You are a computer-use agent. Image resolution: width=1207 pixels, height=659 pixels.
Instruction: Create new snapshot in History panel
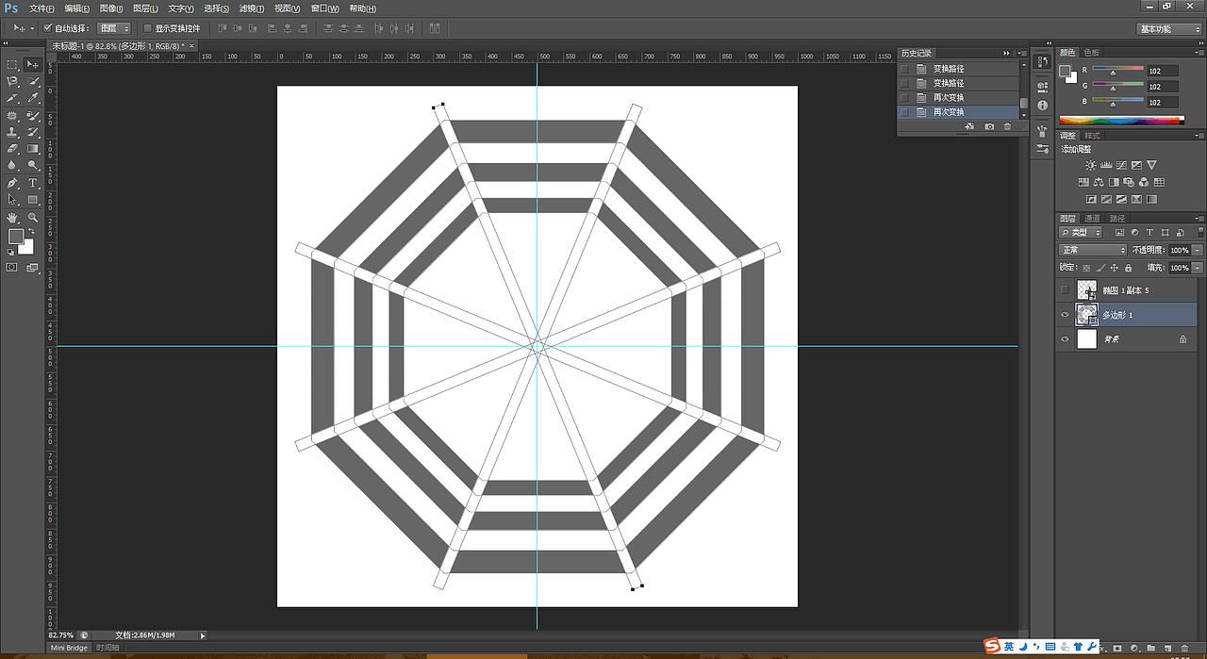click(989, 126)
